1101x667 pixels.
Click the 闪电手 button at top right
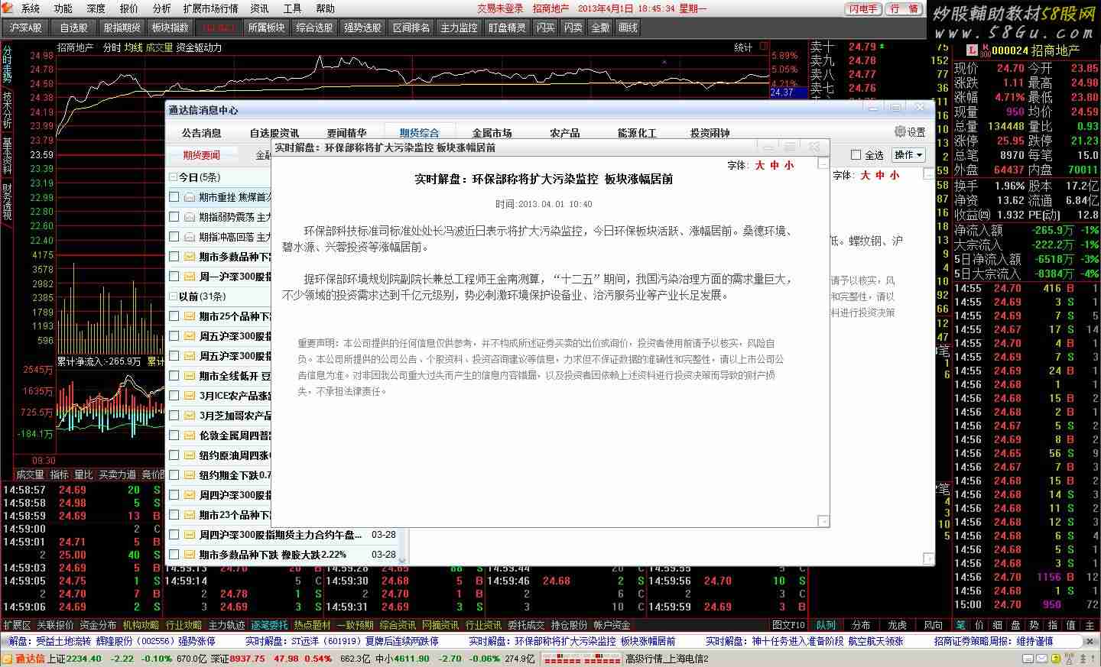tap(863, 8)
